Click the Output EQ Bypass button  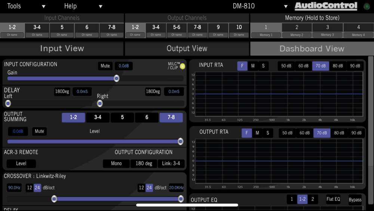[x=355, y=200]
